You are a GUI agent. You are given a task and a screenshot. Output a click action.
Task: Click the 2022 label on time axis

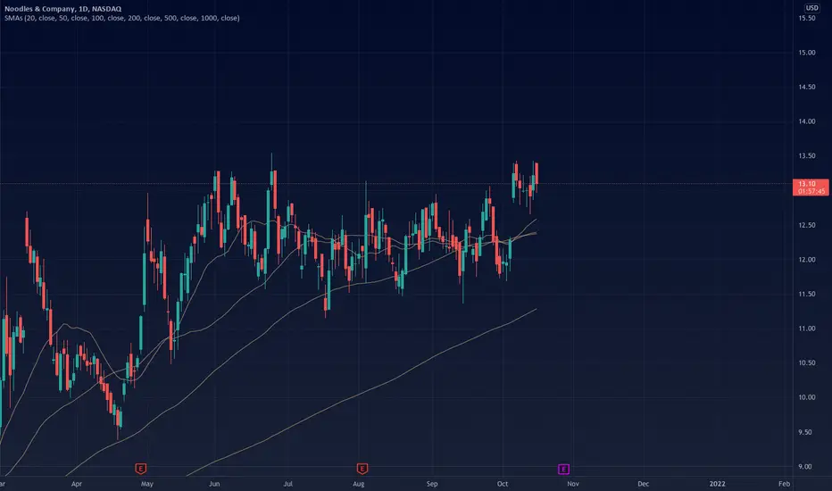718,484
